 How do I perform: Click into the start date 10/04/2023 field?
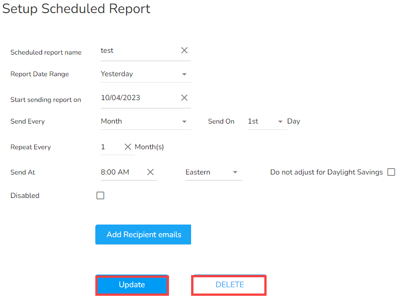tap(136, 98)
